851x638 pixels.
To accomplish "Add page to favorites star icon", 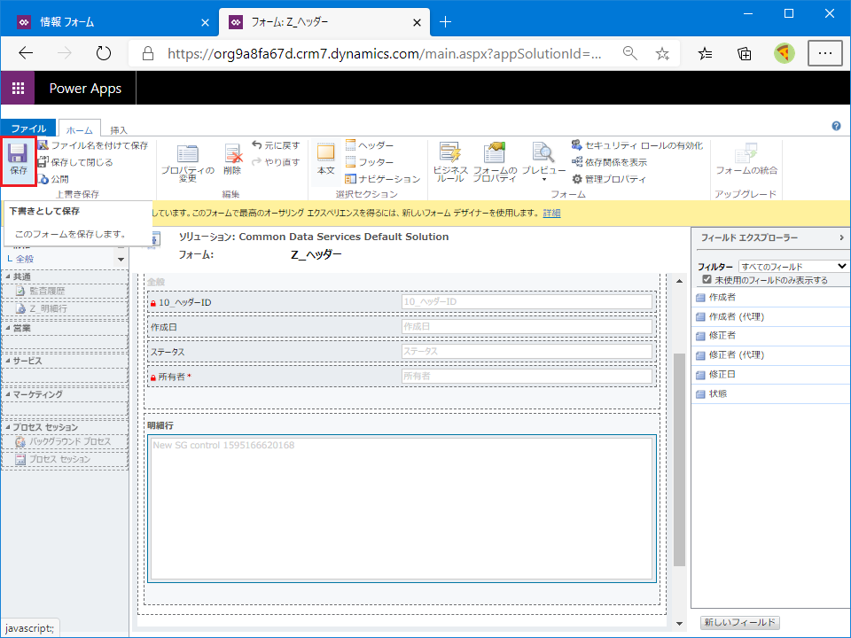I will pos(662,53).
